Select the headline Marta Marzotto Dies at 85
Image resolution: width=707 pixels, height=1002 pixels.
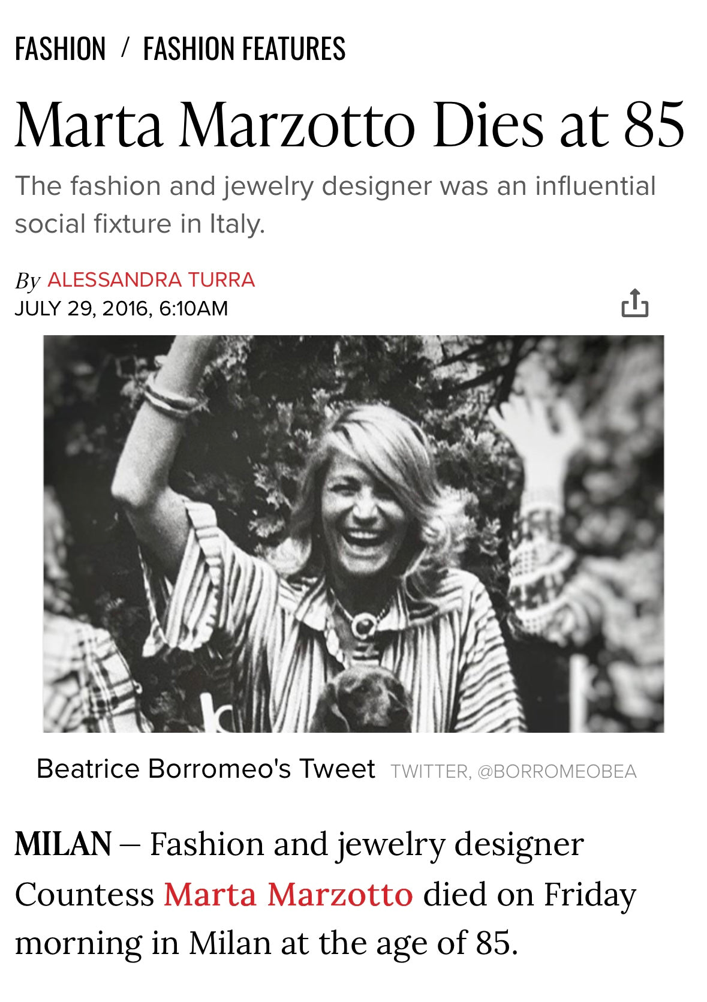pos(350,125)
